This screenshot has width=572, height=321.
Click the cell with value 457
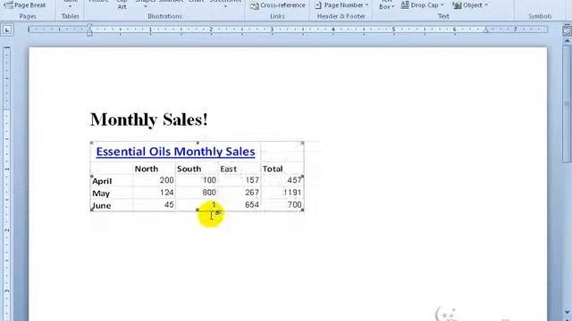294,180
